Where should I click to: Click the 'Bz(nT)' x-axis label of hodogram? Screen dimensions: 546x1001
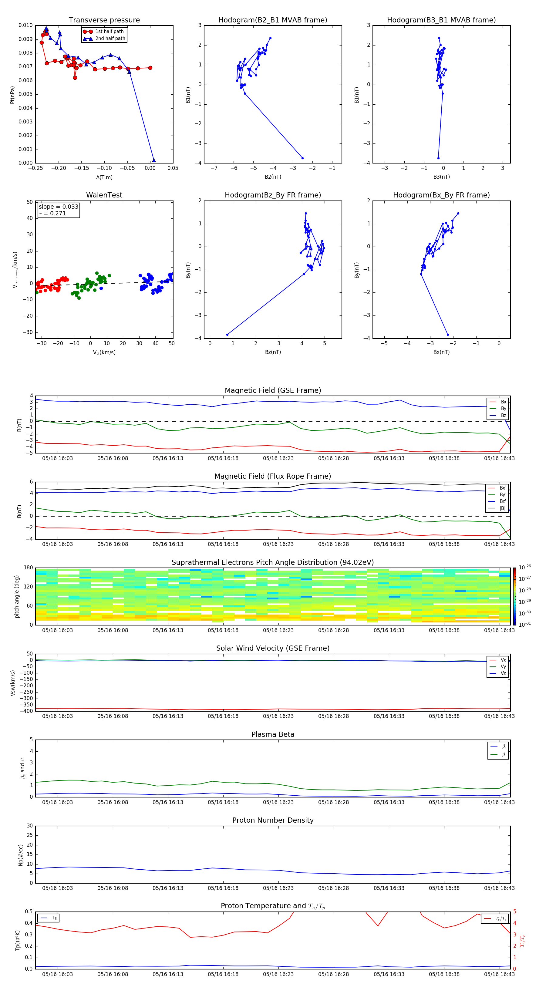tap(273, 352)
